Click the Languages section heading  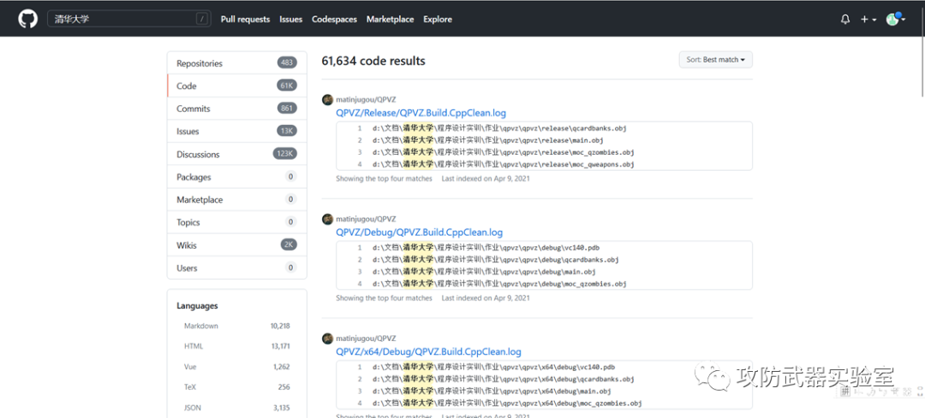tap(197, 305)
